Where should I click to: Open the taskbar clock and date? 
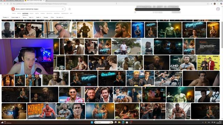(219, 122)
